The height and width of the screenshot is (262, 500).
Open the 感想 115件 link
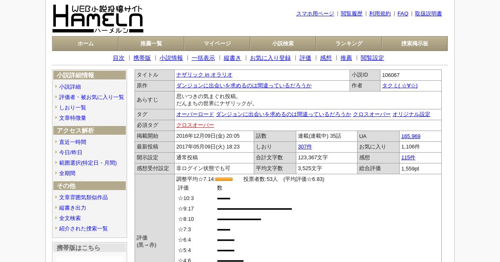[408, 158]
